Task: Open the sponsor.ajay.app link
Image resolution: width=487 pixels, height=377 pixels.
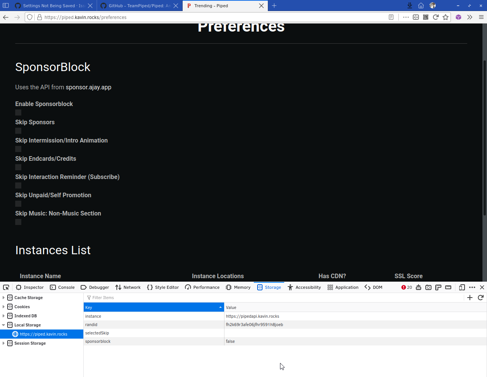Action: [x=88, y=87]
